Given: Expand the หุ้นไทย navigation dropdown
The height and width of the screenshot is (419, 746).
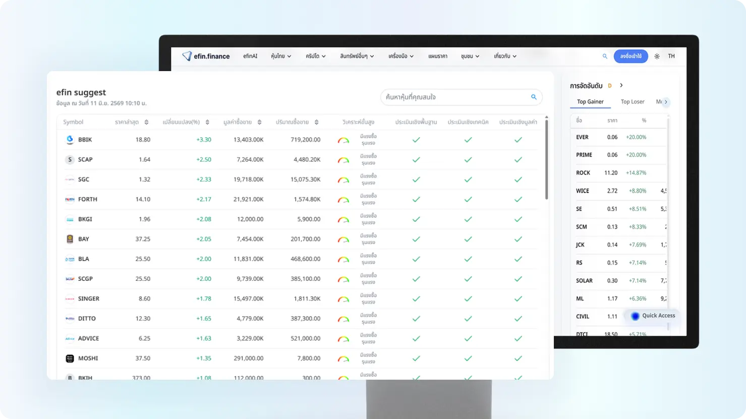Looking at the screenshot, I should 281,56.
